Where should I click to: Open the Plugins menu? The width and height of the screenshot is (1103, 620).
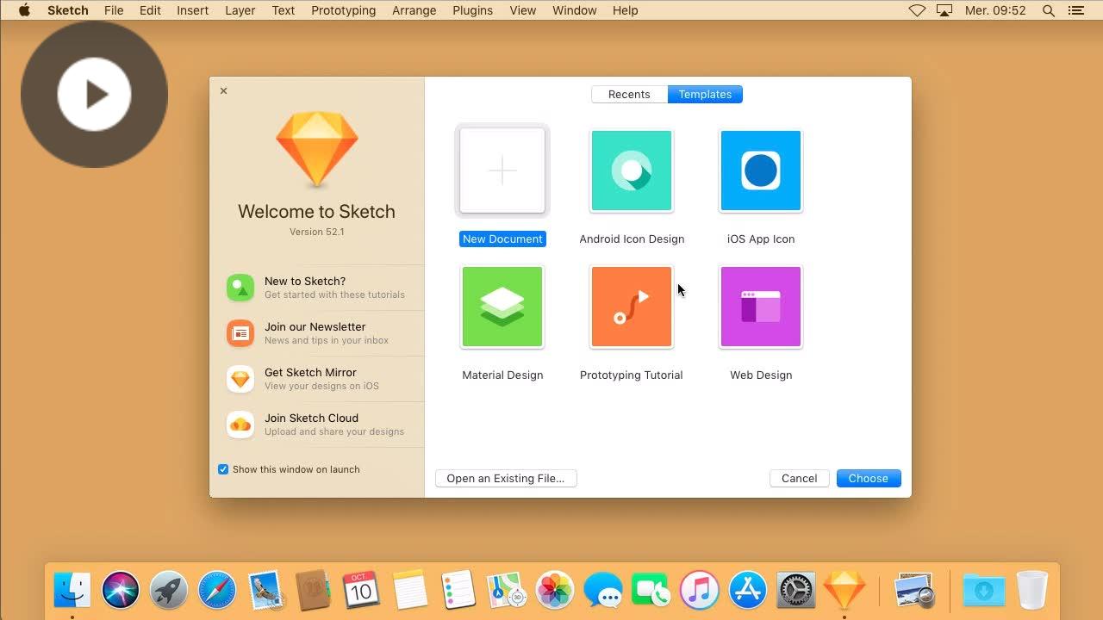coord(472,10)
